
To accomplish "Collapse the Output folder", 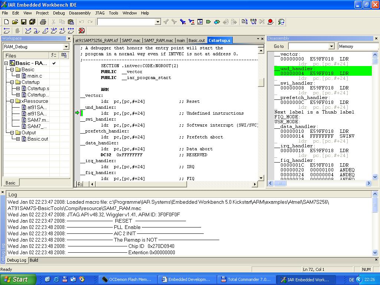I will (12, 132).
